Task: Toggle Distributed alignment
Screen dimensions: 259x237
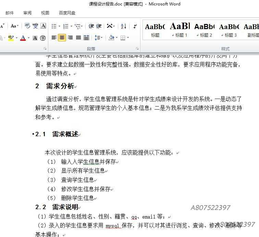Action: point(86,38)
